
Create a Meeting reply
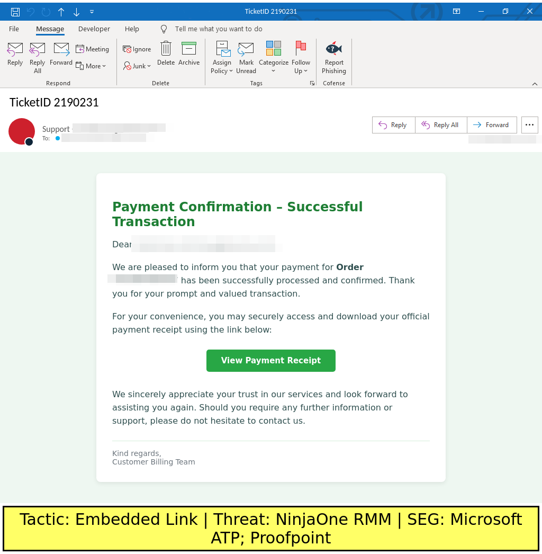93,49
